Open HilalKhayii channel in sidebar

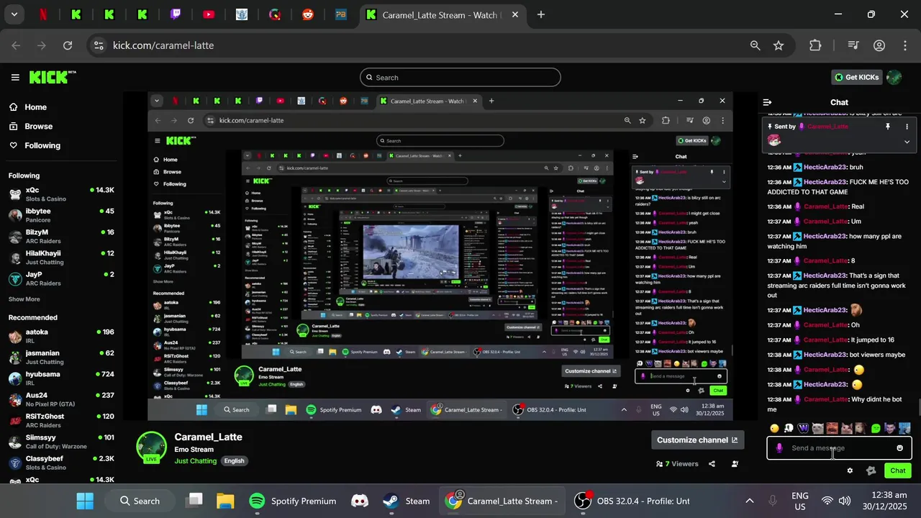[61, 258]
